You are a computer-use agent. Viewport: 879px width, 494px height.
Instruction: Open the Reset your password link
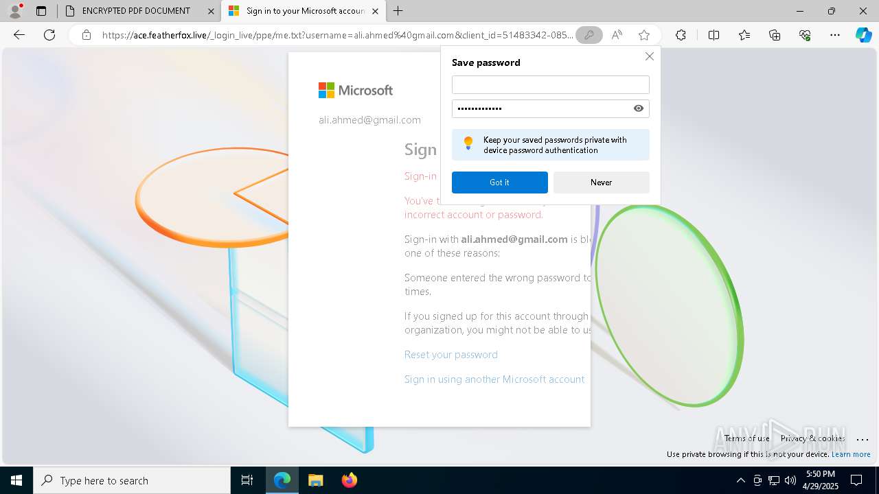tap(451, 355)
